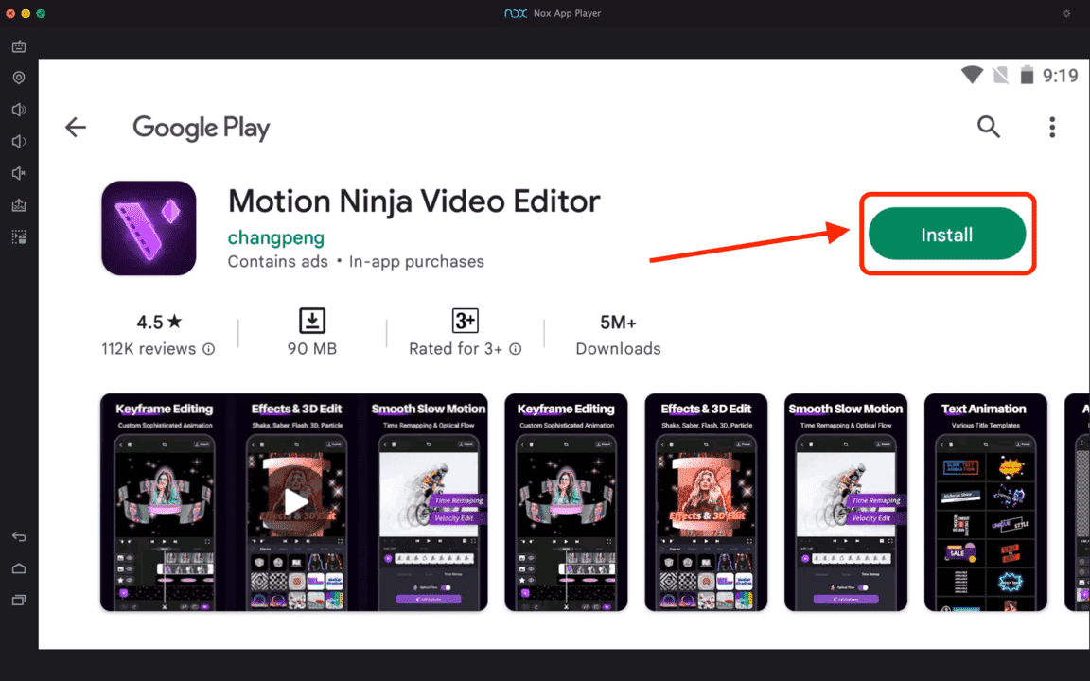Viewport: 1090px width, 681px height.
Task: Open first Keyframe Editing screenshot in video banner
Action: pos(165,502)
